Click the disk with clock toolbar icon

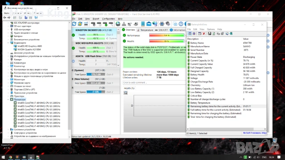click(99, 24)
